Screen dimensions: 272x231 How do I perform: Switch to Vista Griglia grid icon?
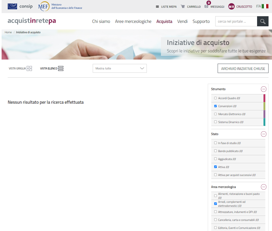[x=29, y=68]
